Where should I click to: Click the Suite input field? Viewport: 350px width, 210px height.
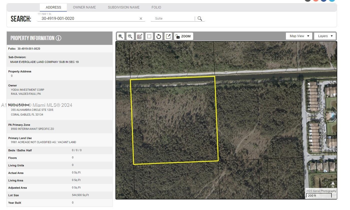point(173,19)
